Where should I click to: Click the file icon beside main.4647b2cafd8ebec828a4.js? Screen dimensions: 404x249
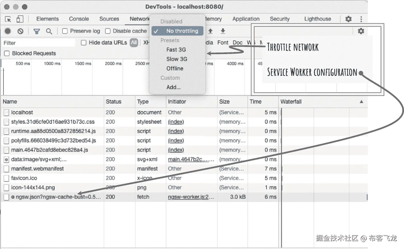[x=6, y=150]
